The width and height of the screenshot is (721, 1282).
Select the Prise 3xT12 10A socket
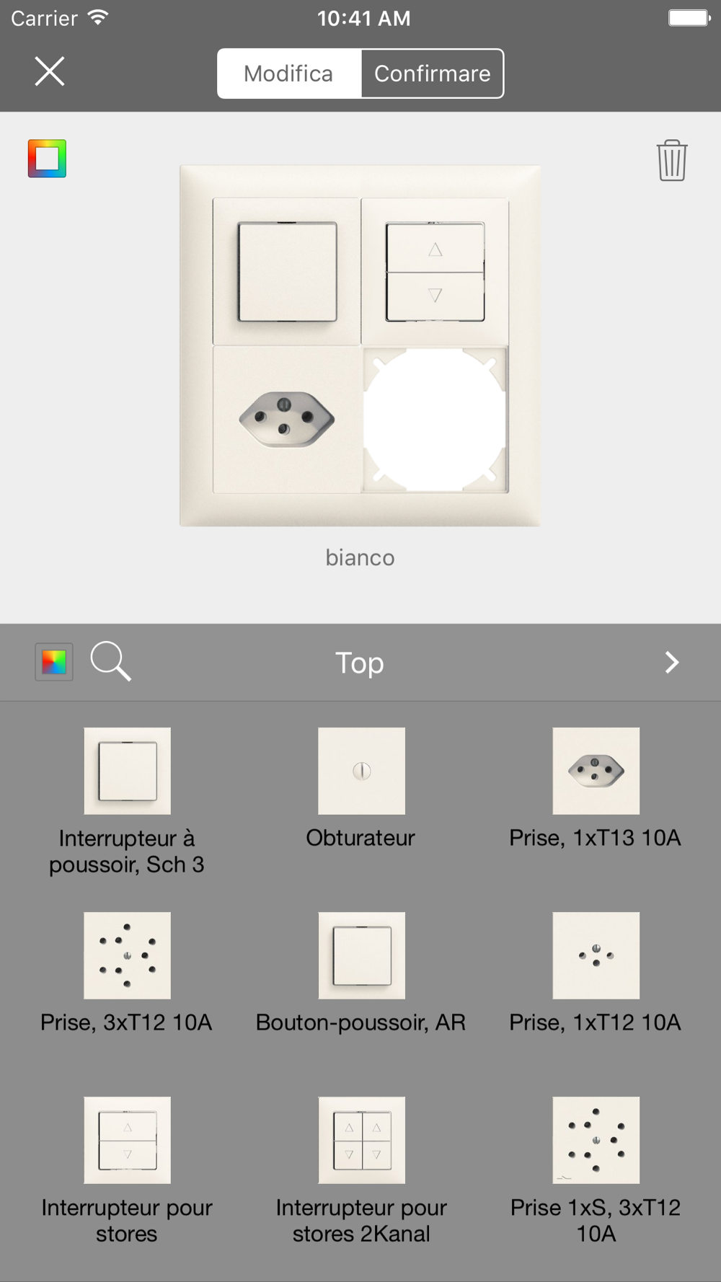(x=127, y=955)
